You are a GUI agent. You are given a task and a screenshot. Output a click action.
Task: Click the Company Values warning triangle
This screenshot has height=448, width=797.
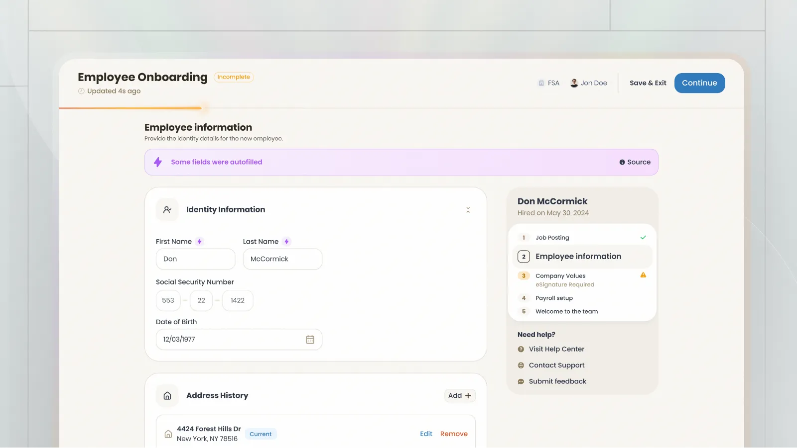(643, 275)
